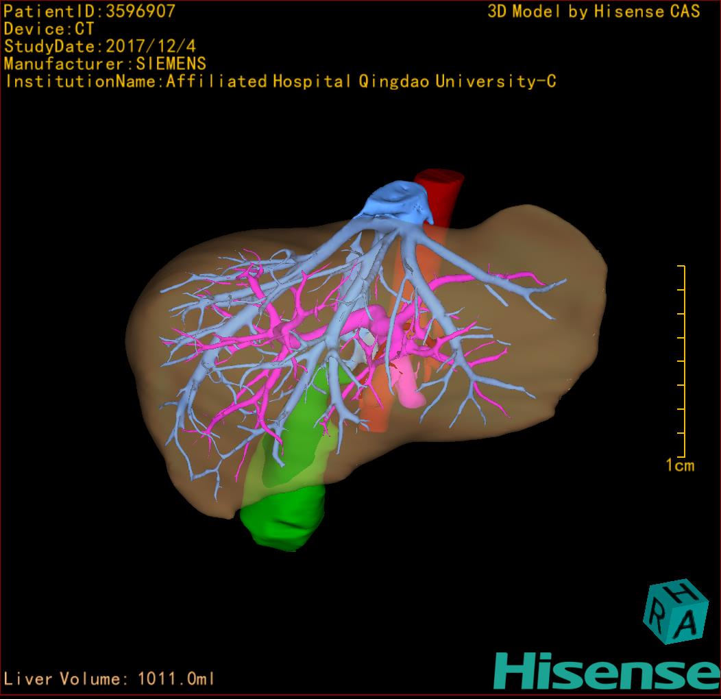Viewport: 721px width, 699px height.
Task: Click the InstitutionName text line
Action: coord(280,82)
